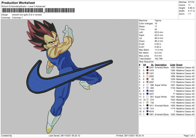Viewport: 196px width, 138px height.
Task: Click the Machine value 'Tajima'
Action: pos(158,21)
